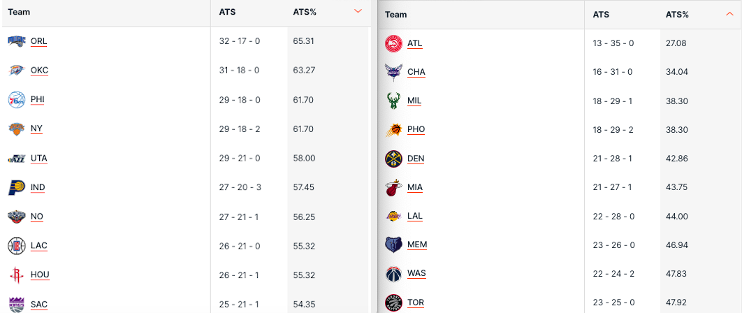Click the Milwaukee Bucks logo
The image size is (742, 313).
tap(394, 101)
